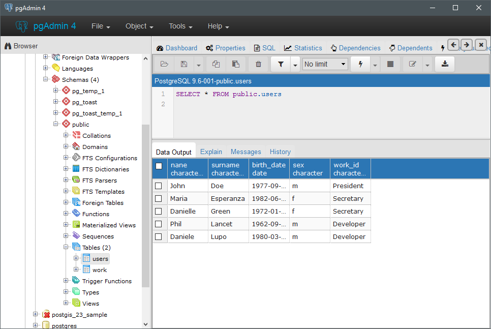
Task: Check the Phil Lancet row checkbox
Action: [159, 224]
